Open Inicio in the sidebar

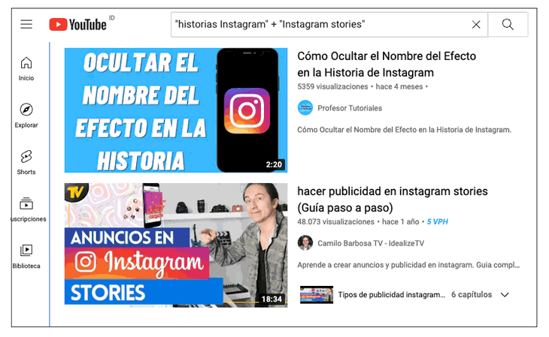coord(26,69)
